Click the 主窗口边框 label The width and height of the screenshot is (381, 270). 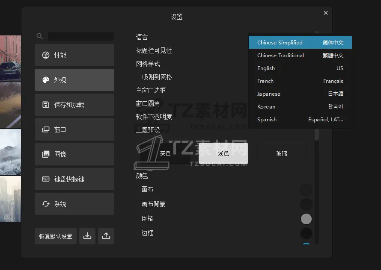[x=151, y=91]
